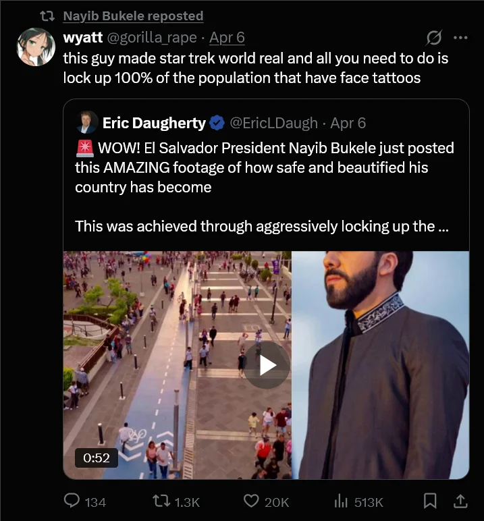Open the Apr 6 timestamp of wyatt's post

point(227,38)
